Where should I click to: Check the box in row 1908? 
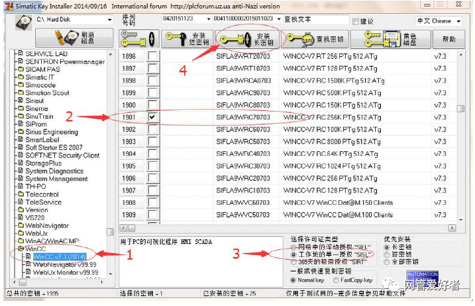[152, 202]
